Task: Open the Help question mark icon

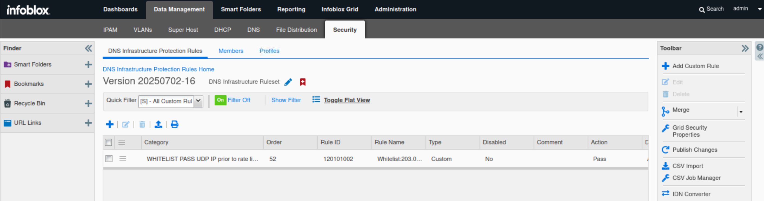Action: [x=760, y=47]
